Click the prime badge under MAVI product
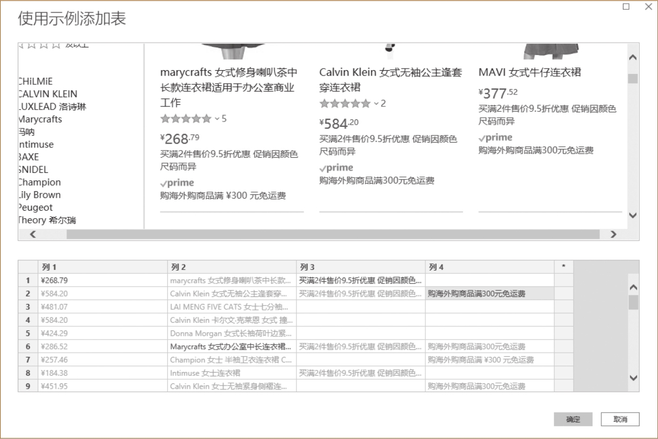The height and width of the screenshot is (439, 658). (x=496, y=138)
